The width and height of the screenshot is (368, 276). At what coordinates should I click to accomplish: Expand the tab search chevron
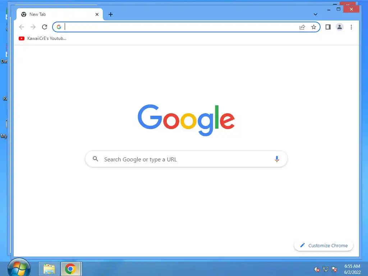click(316, 14)
